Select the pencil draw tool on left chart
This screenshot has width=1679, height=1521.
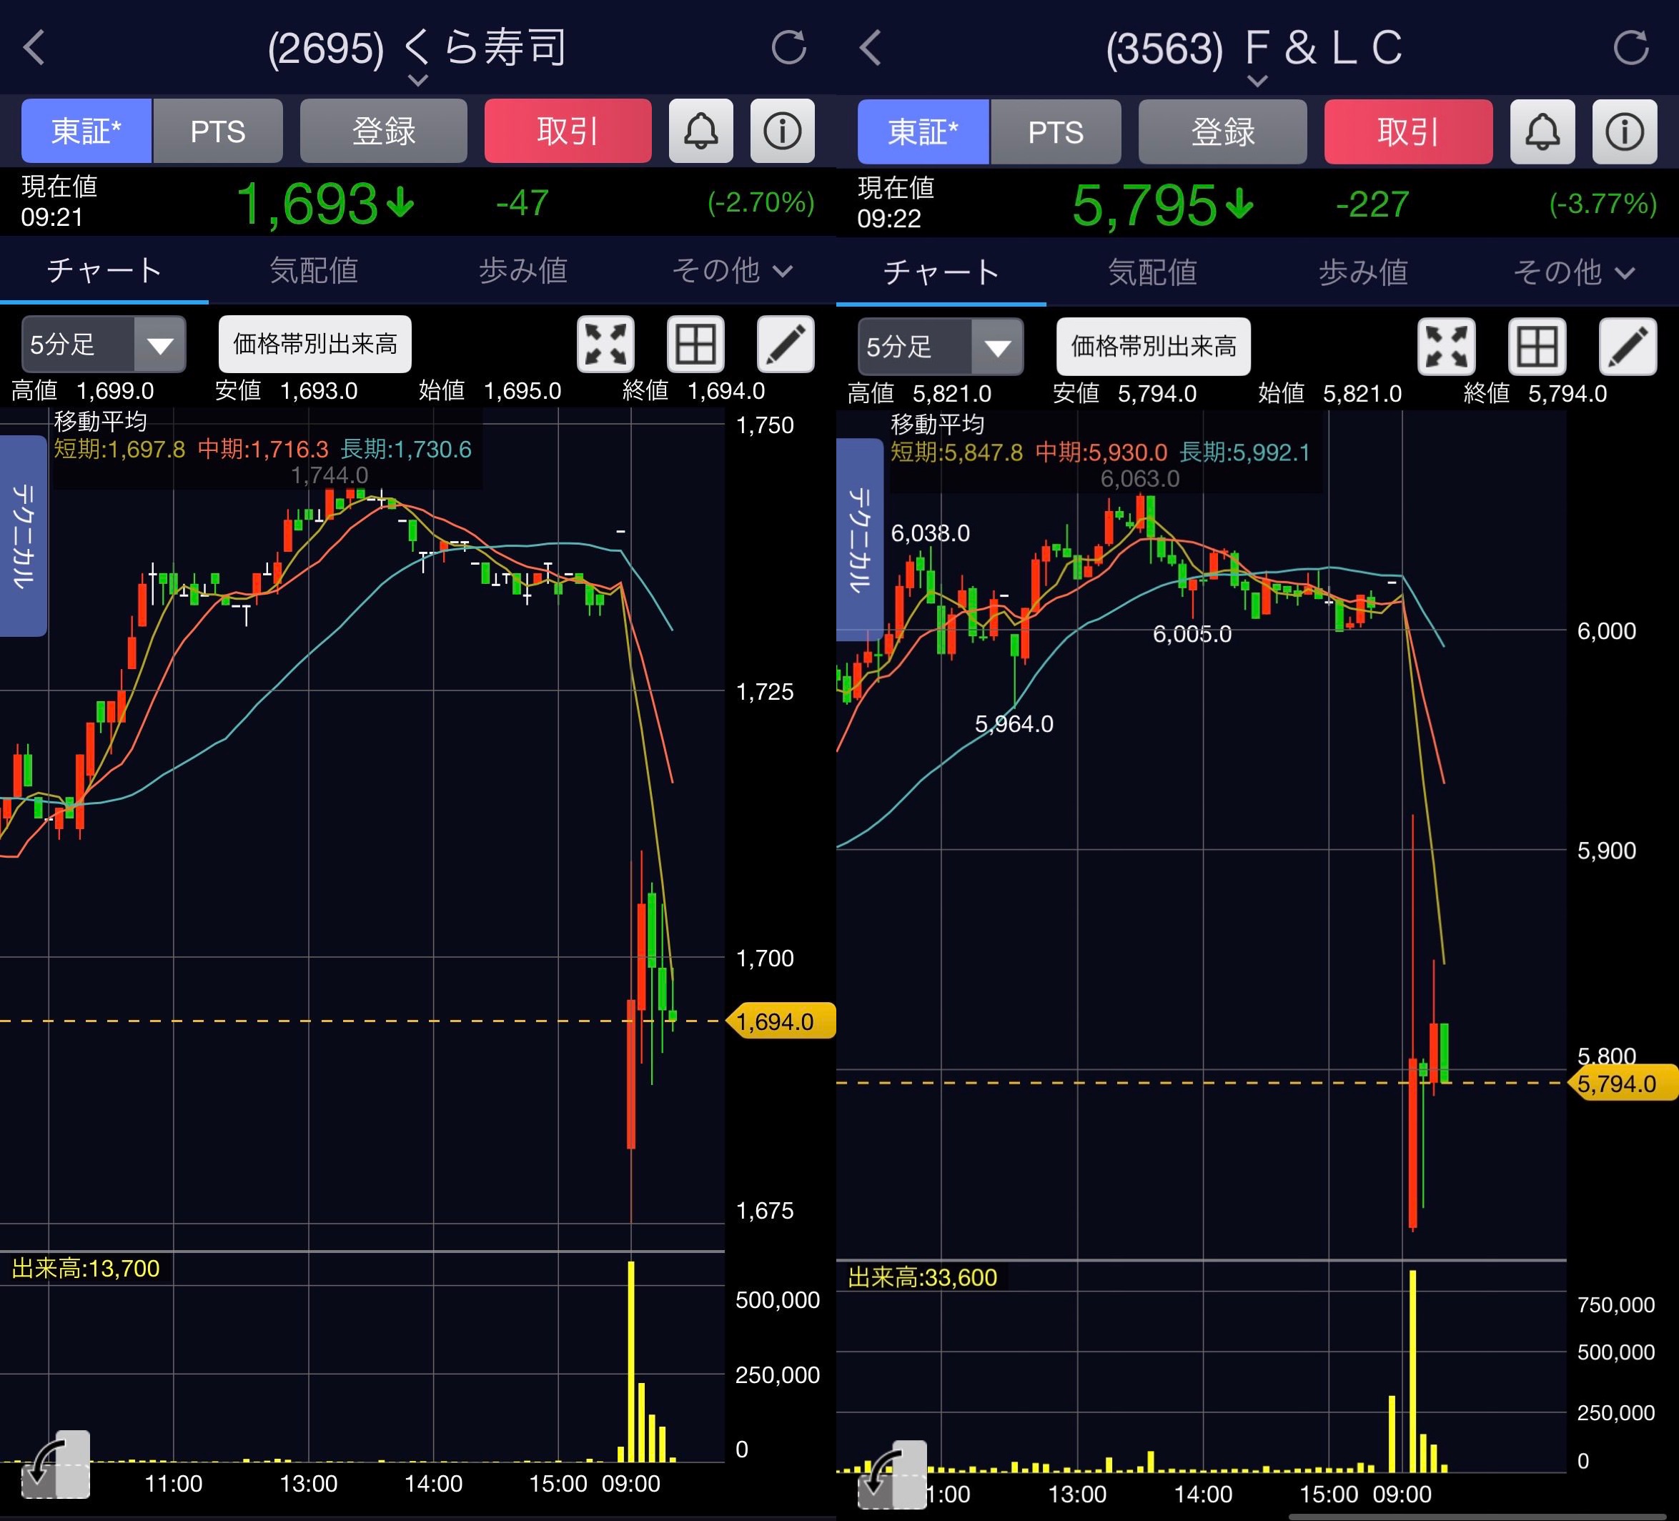(x=785, y=344)
